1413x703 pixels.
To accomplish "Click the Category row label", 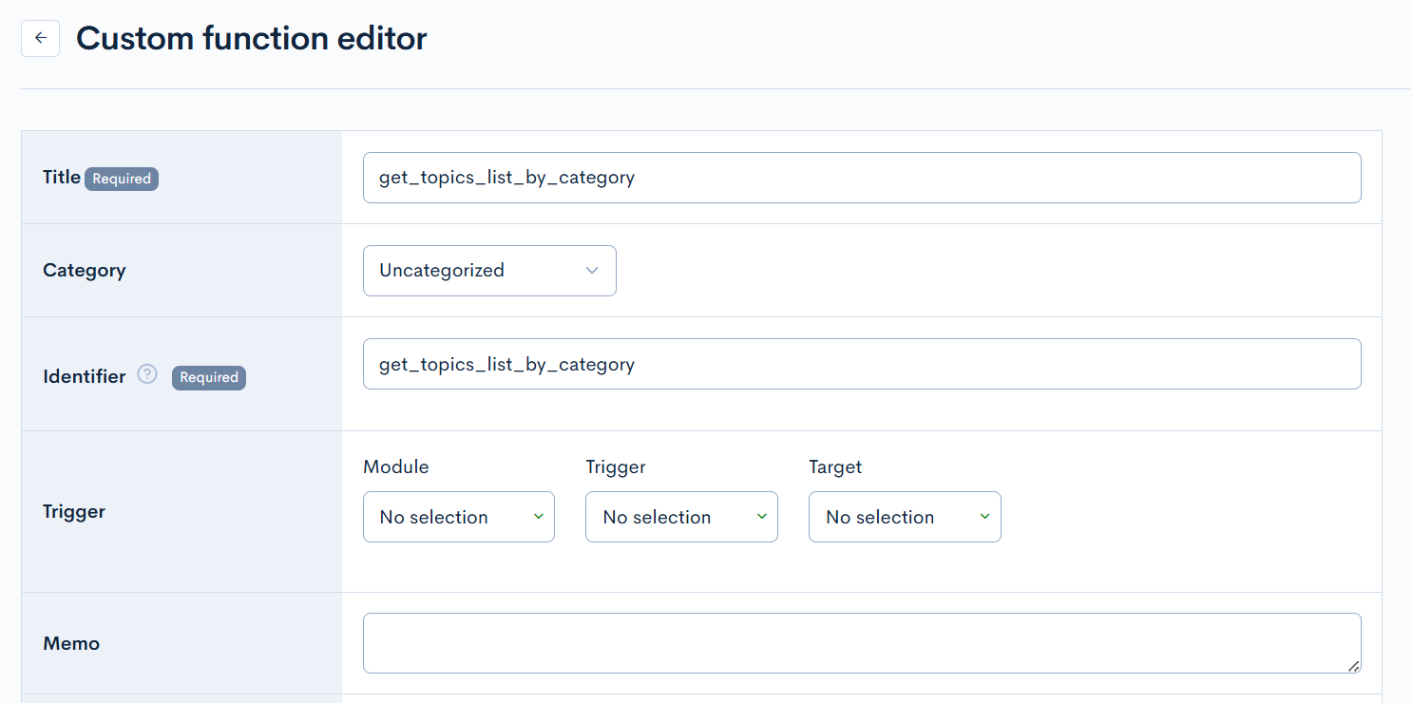I will tap(84, 271).
